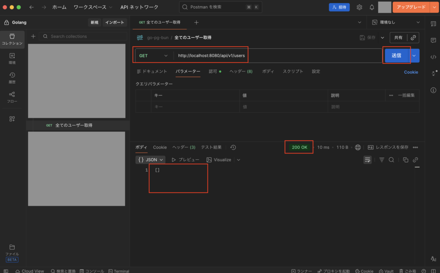Open the History sidebar icon

coord(12,78)
